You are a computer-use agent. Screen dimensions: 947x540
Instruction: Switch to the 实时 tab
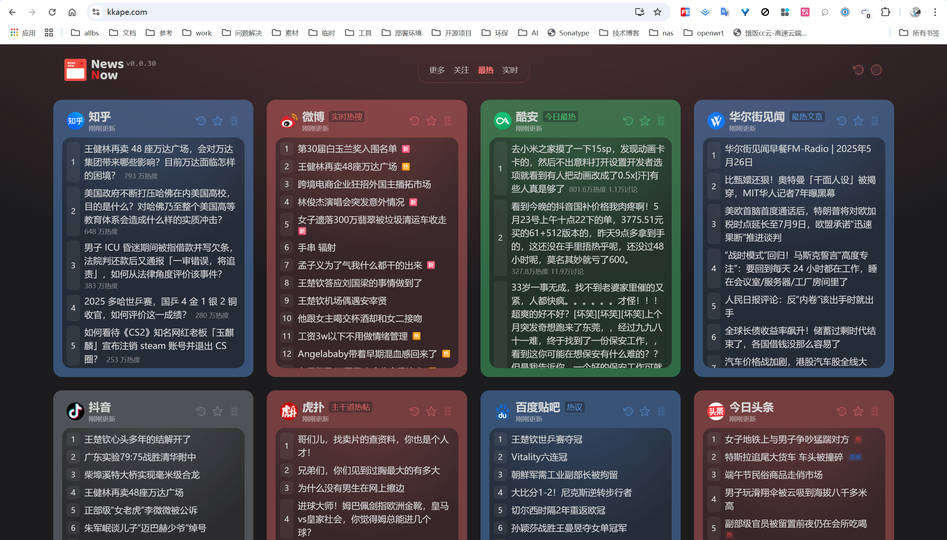pyautogui.click(x=510, y=70)
